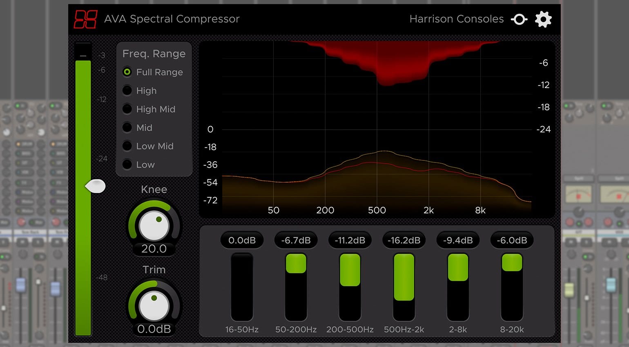The height and width of the screenshot is (347, 629).
Task: Click the Knee value readout showing 20.0
Action: point(154,248)
